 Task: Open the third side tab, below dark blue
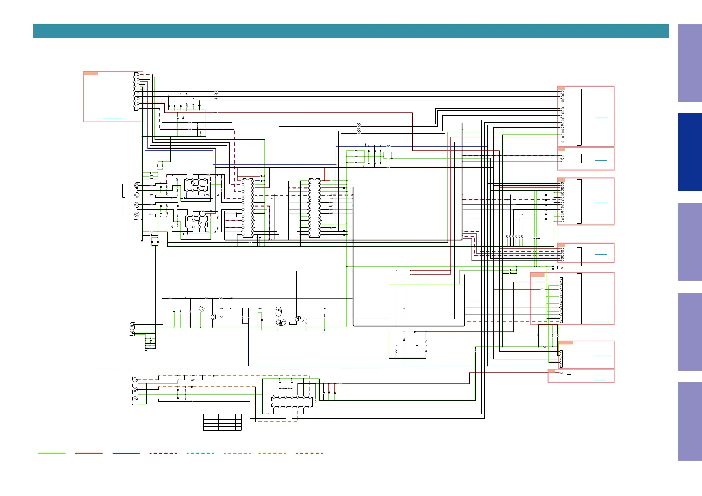tap(690, 242)
